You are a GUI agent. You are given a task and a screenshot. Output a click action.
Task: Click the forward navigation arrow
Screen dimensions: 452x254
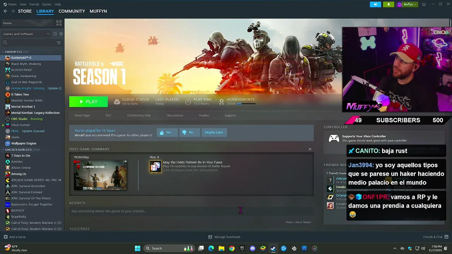pyautogui.click(x=13, y=11)
